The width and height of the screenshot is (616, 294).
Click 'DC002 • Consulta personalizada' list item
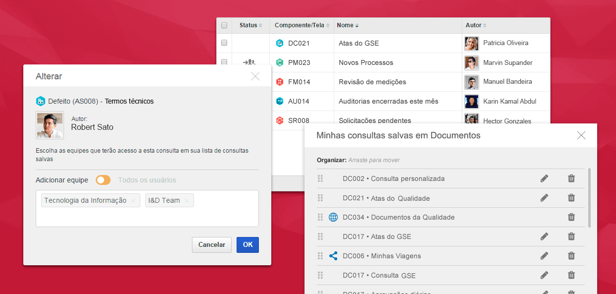pyautogui.click(x=394, y=178)
